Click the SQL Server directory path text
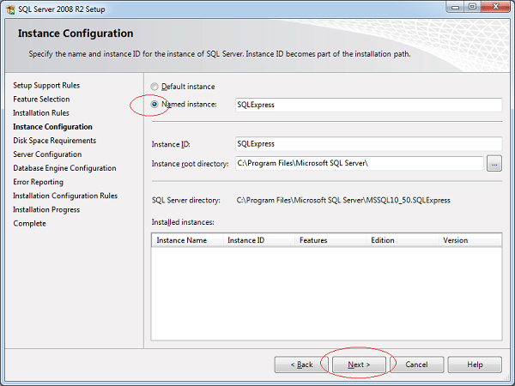515x386 pixels. (343, 200)
